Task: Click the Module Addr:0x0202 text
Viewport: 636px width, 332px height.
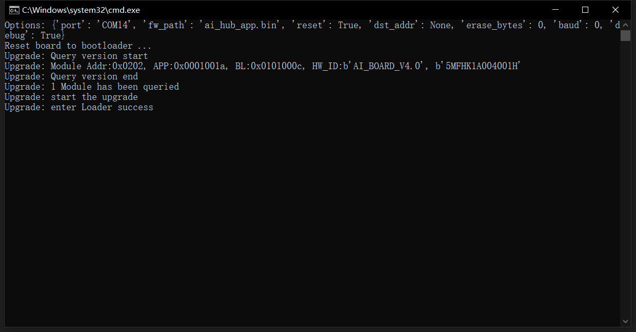Action: point(96,66)
